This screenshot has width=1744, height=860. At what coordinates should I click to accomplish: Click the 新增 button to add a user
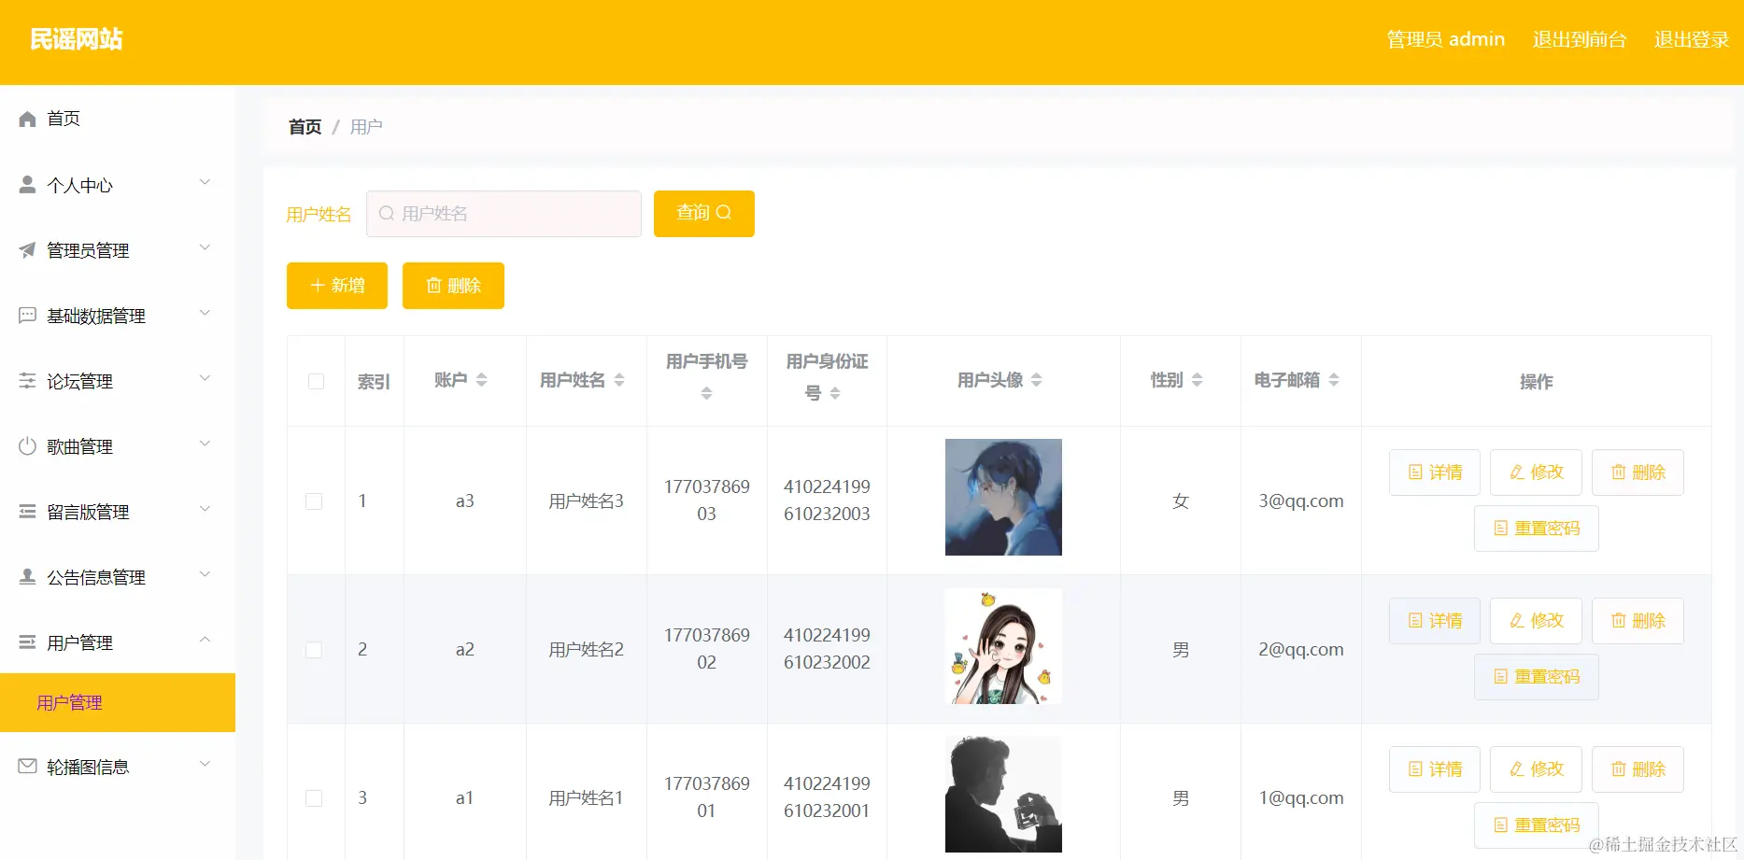[x=336, y=285]
